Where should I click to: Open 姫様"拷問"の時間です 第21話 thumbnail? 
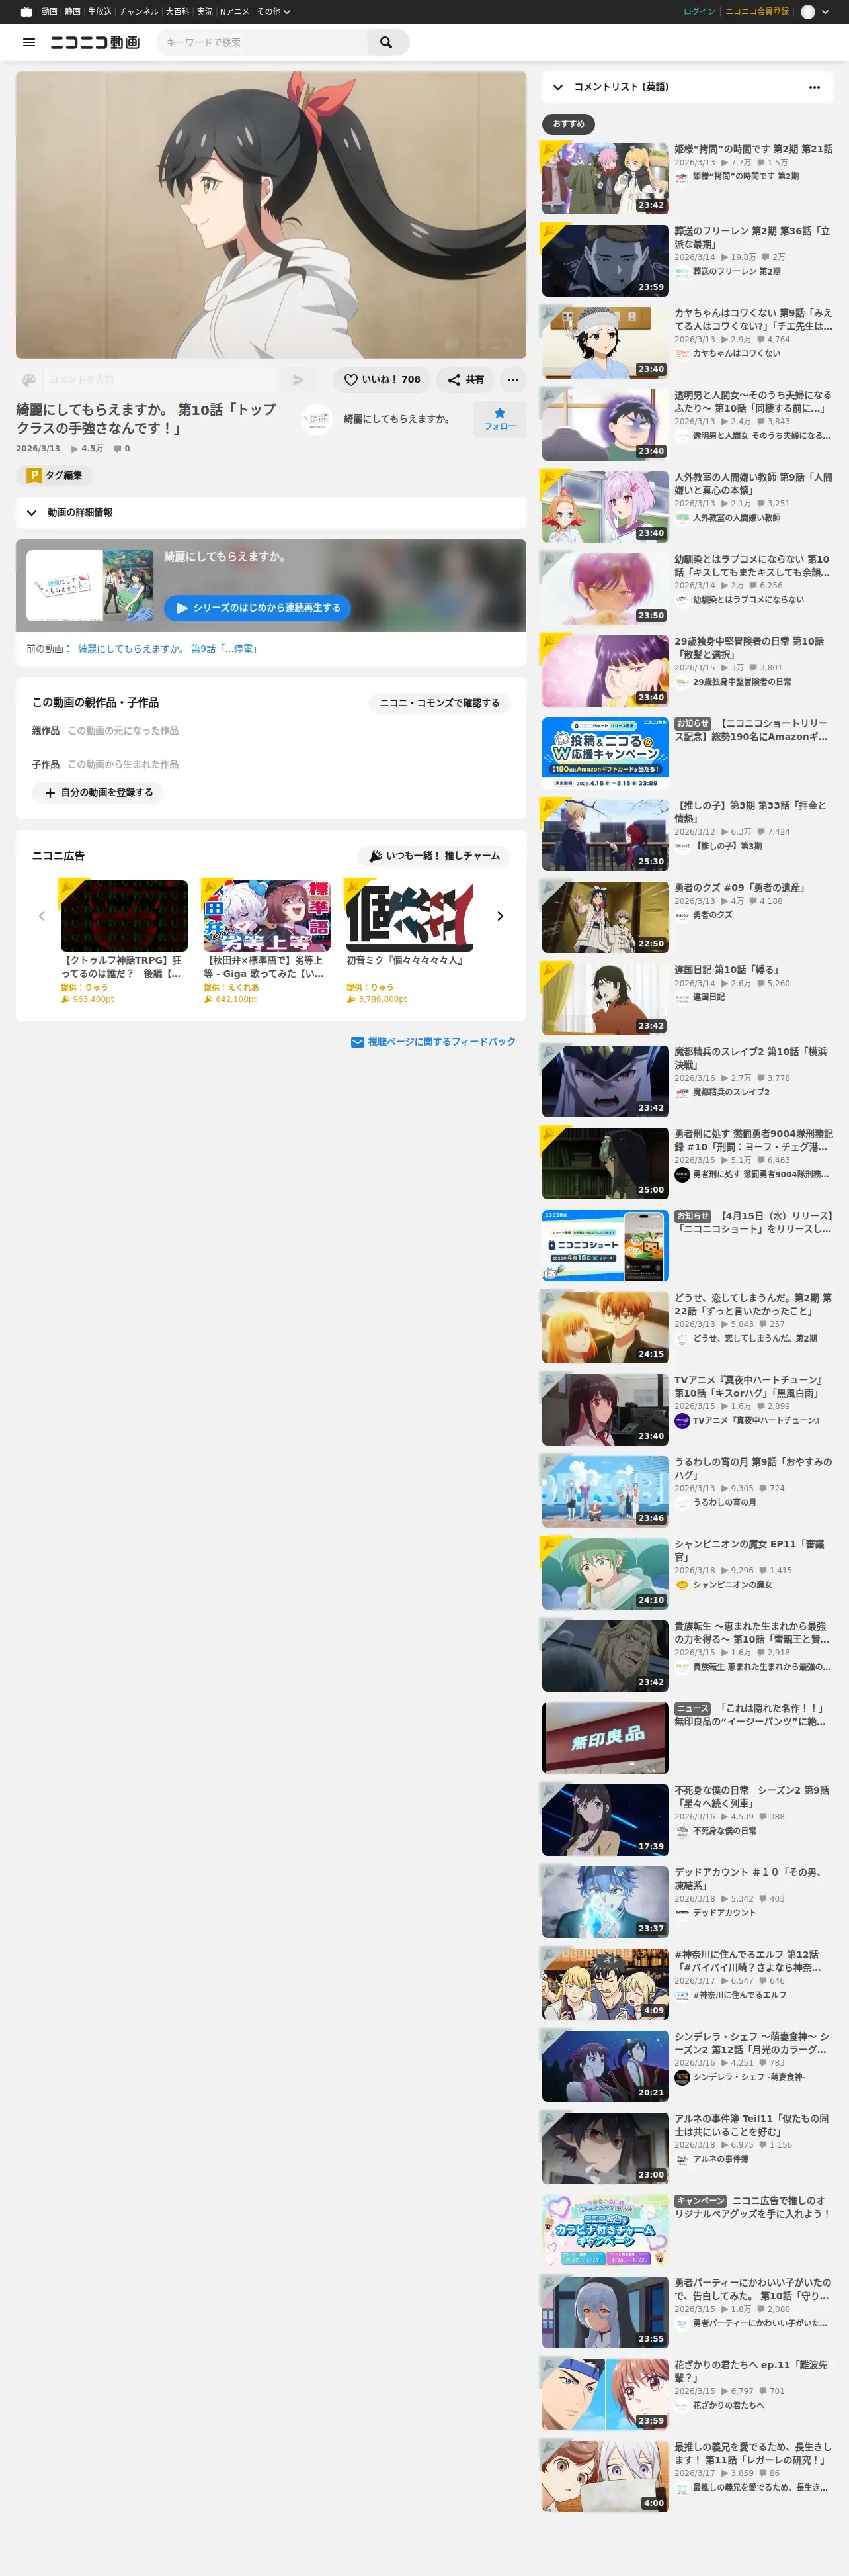pos(605,178)
